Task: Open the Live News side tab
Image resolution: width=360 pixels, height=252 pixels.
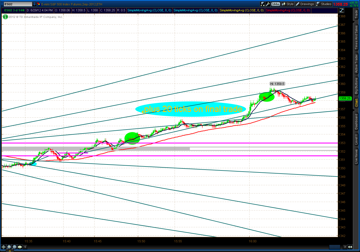Action: [356, 157]
